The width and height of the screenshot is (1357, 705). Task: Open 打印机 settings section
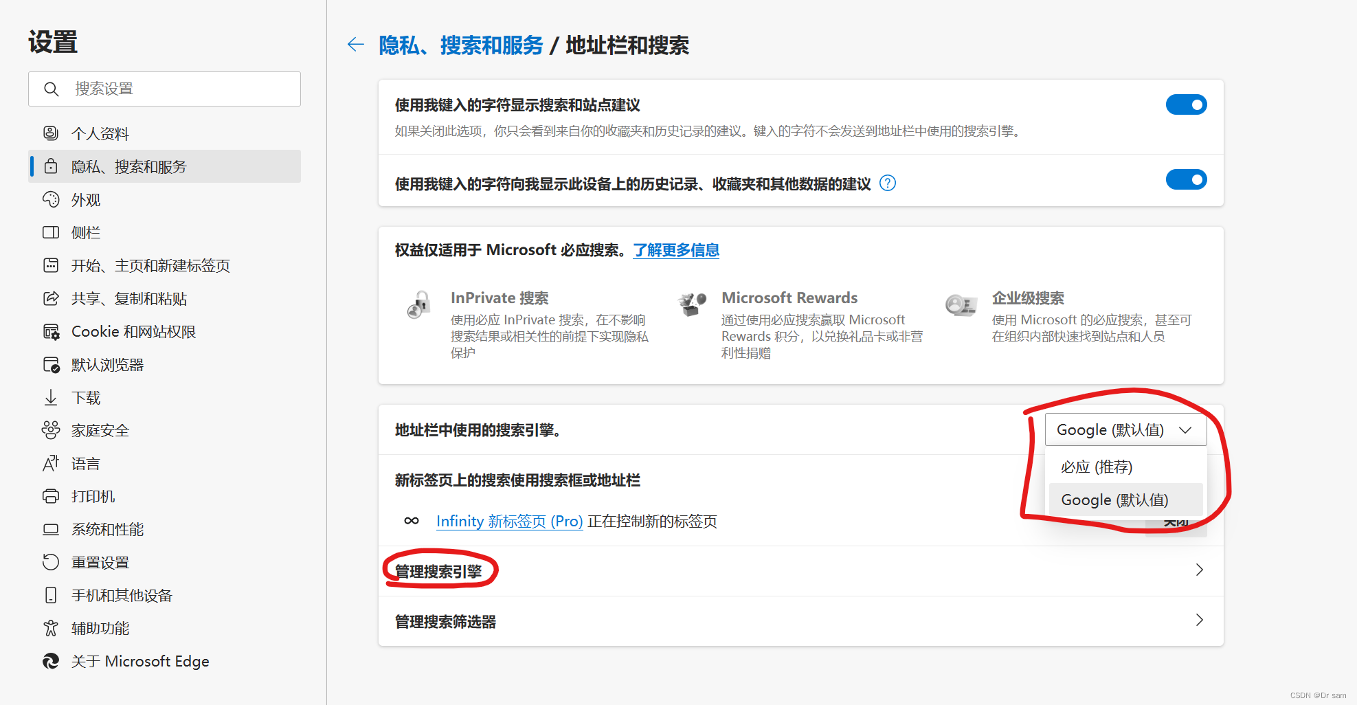coord(165,496)
